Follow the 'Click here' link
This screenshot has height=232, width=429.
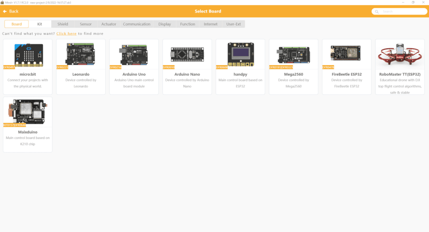[x=67, y=33]
